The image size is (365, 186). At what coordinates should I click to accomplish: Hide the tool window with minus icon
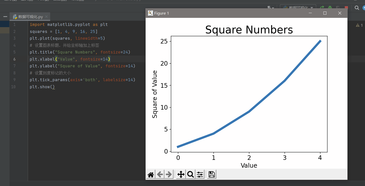pyautogui.click(x=5, y=17)
